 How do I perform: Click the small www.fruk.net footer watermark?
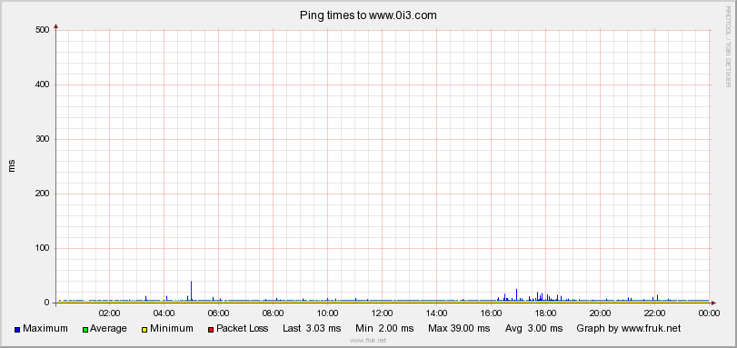[368, 341]
